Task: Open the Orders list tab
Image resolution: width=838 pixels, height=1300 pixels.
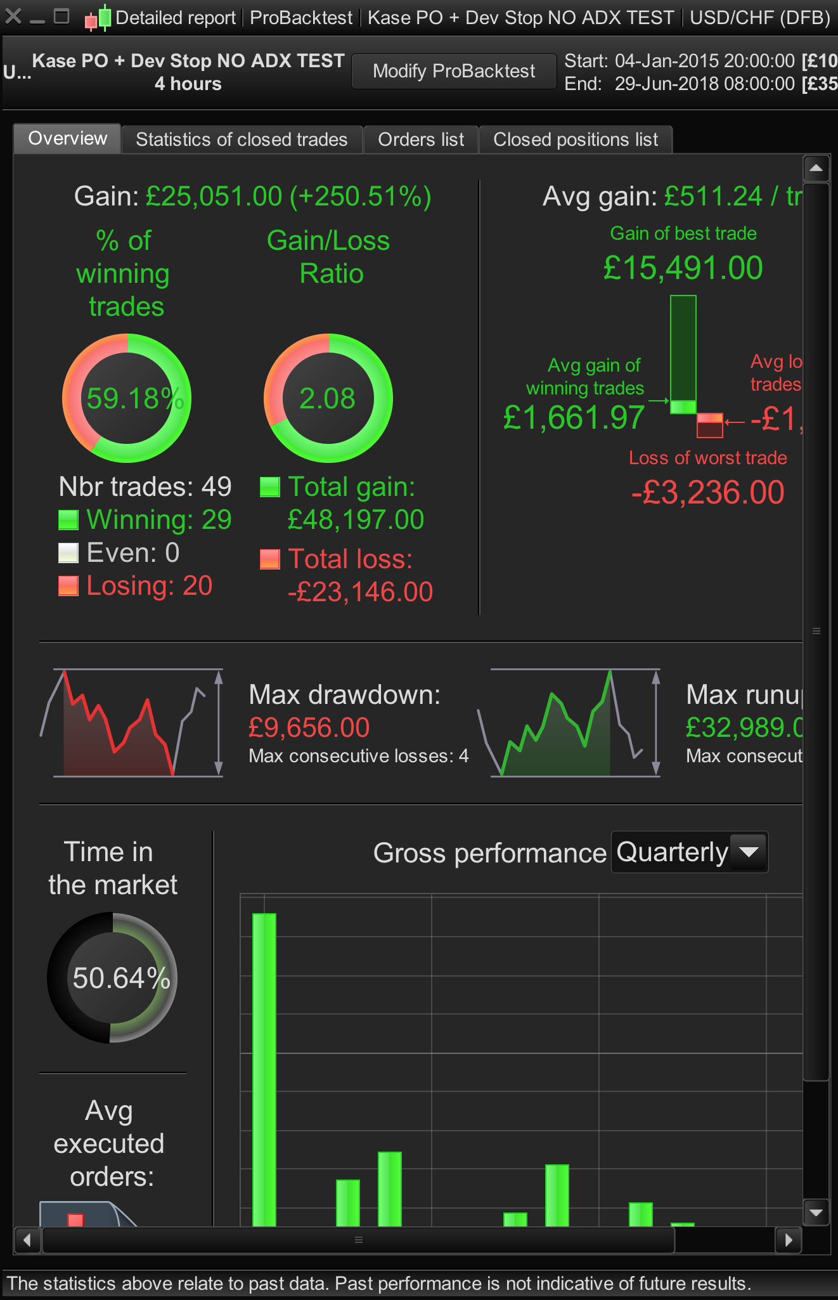Action: point(421,140)
